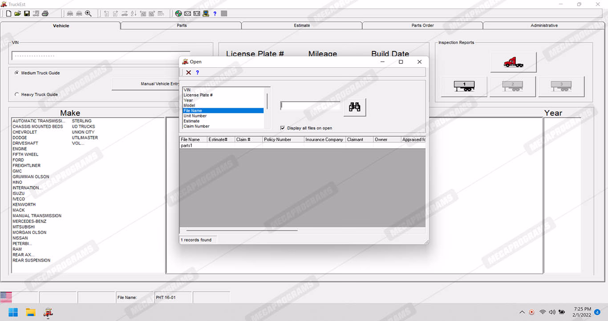This screenshot has height=321, width=608.
Task: Select KENWORTH in the Make list
Action: tap(24, 205)
